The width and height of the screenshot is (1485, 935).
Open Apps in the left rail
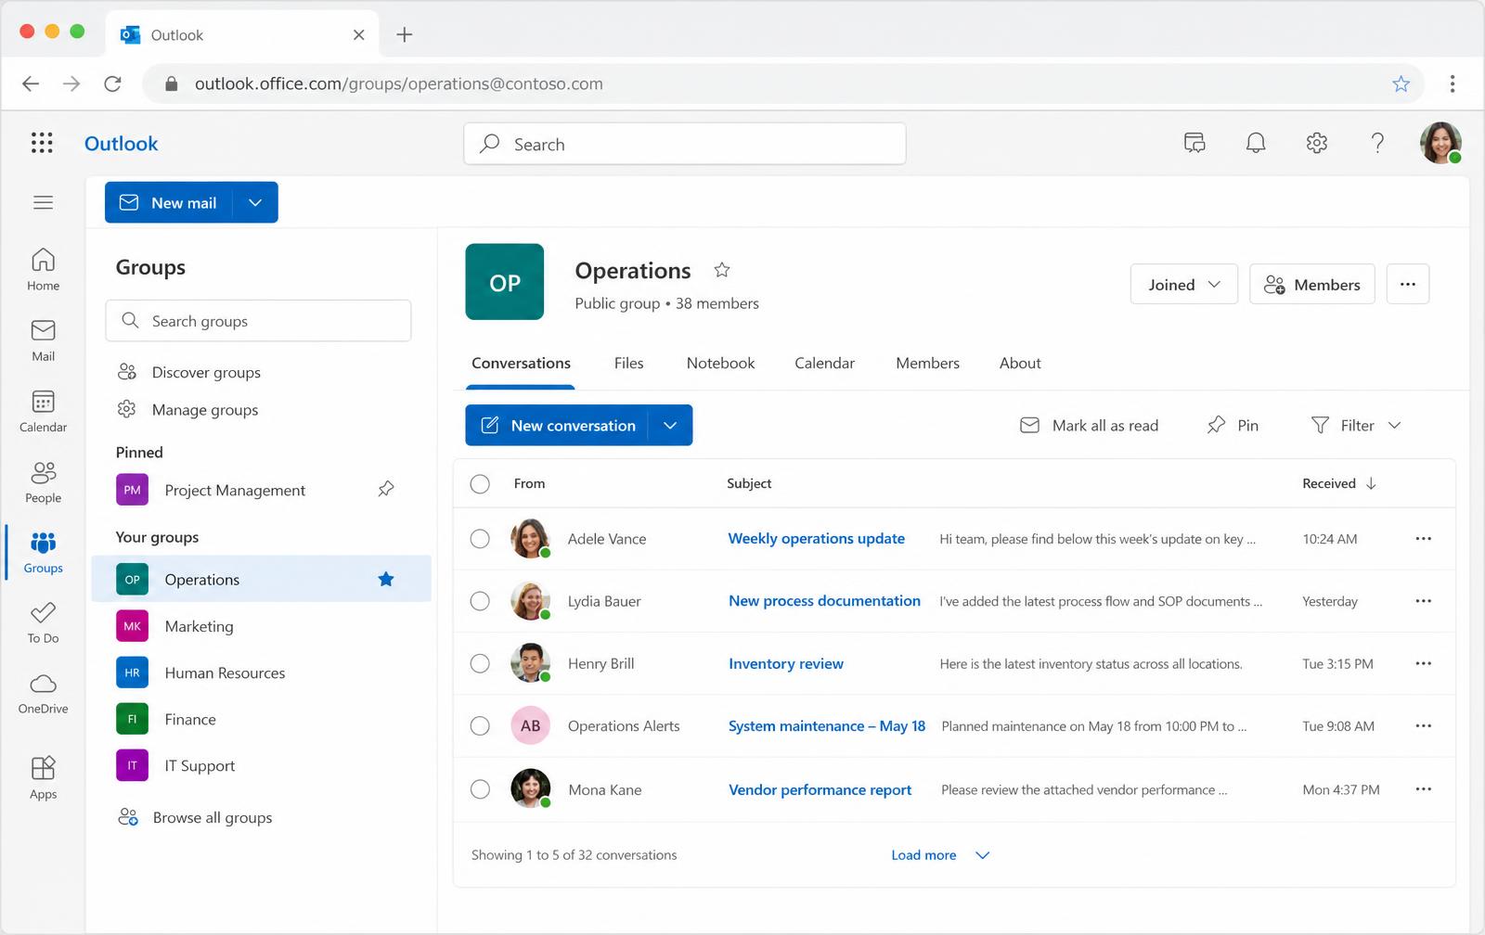coord(43,777)
